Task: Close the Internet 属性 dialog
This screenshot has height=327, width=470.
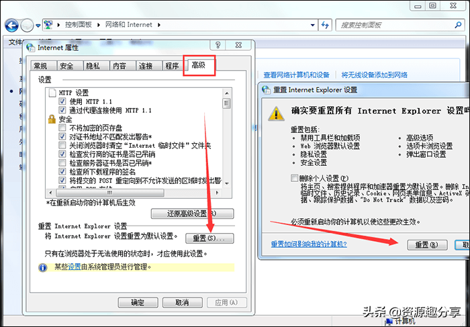Action: click(238, 45)
